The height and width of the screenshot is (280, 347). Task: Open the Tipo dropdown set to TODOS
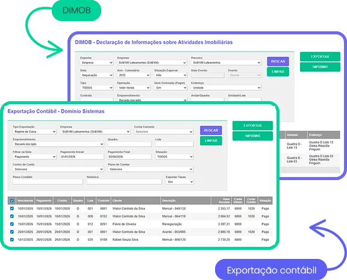click(x=97, y=88)
